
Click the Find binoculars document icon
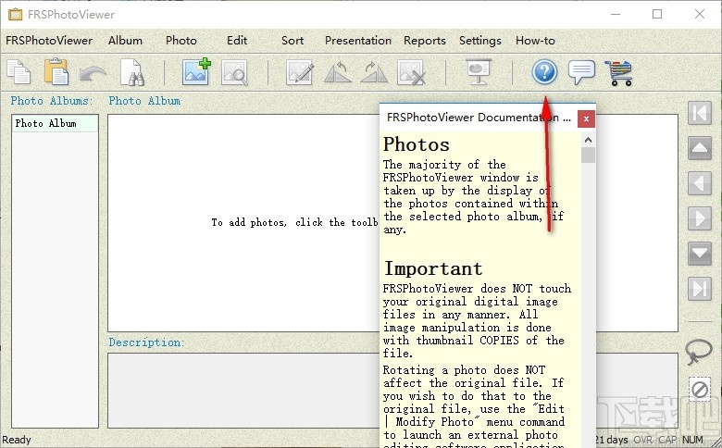coord(132,72)
